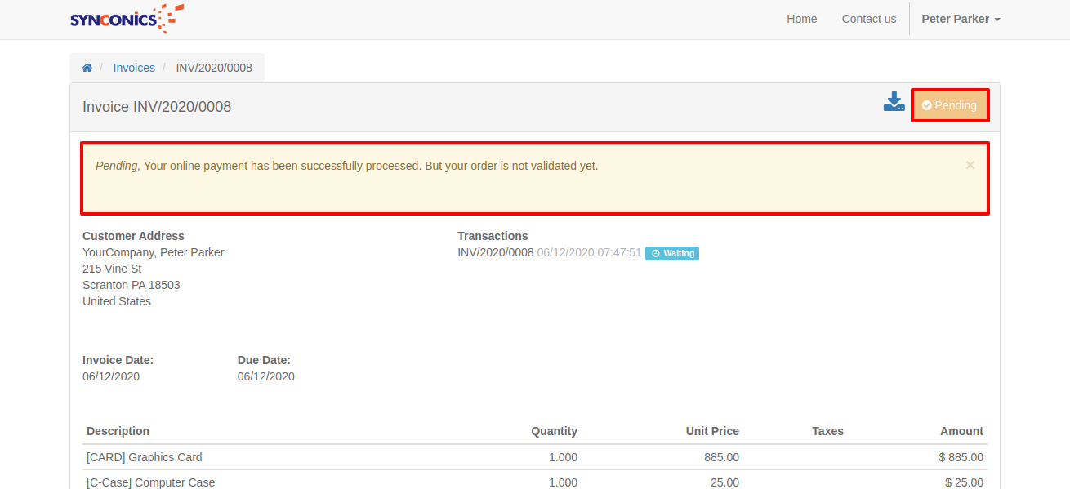Viewport: 1070px width, 489px height.
Task: Navigate to Invoices breadcrumb link
Action: [134, 68]
